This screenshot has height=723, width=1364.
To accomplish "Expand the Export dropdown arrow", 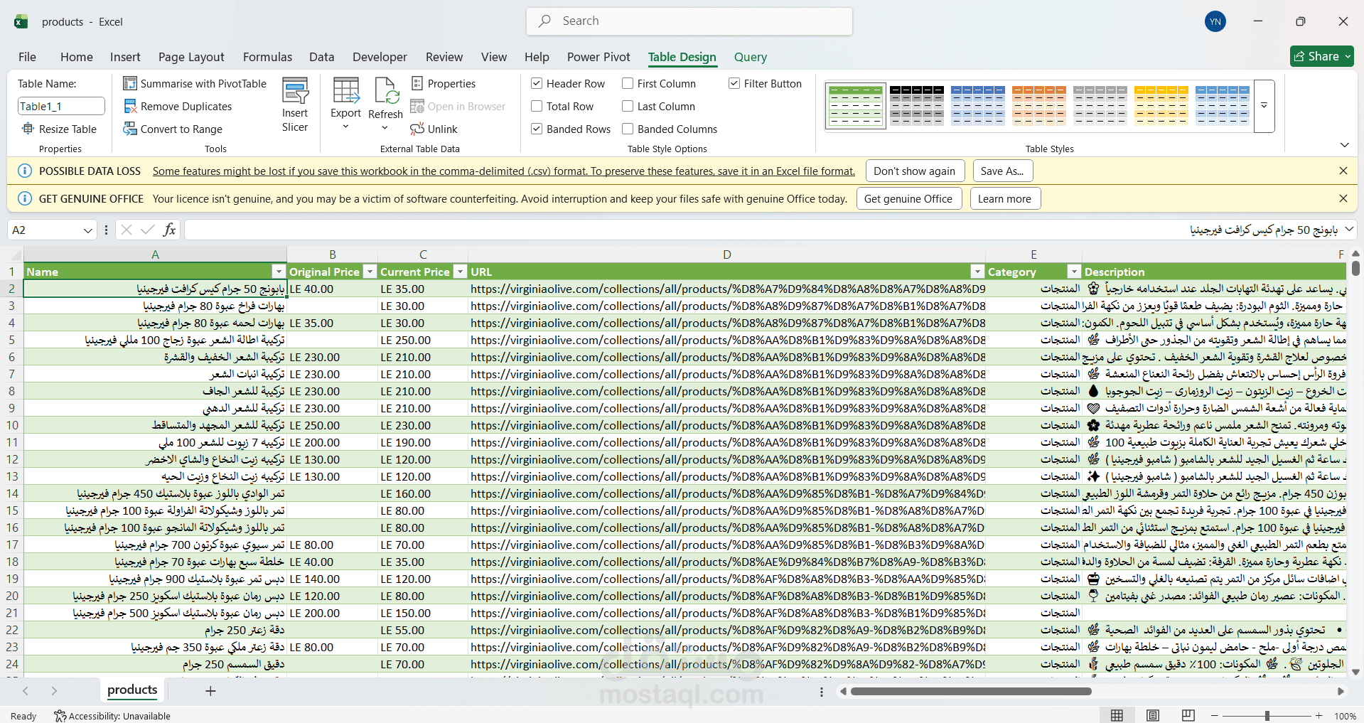I will point(346,127).
